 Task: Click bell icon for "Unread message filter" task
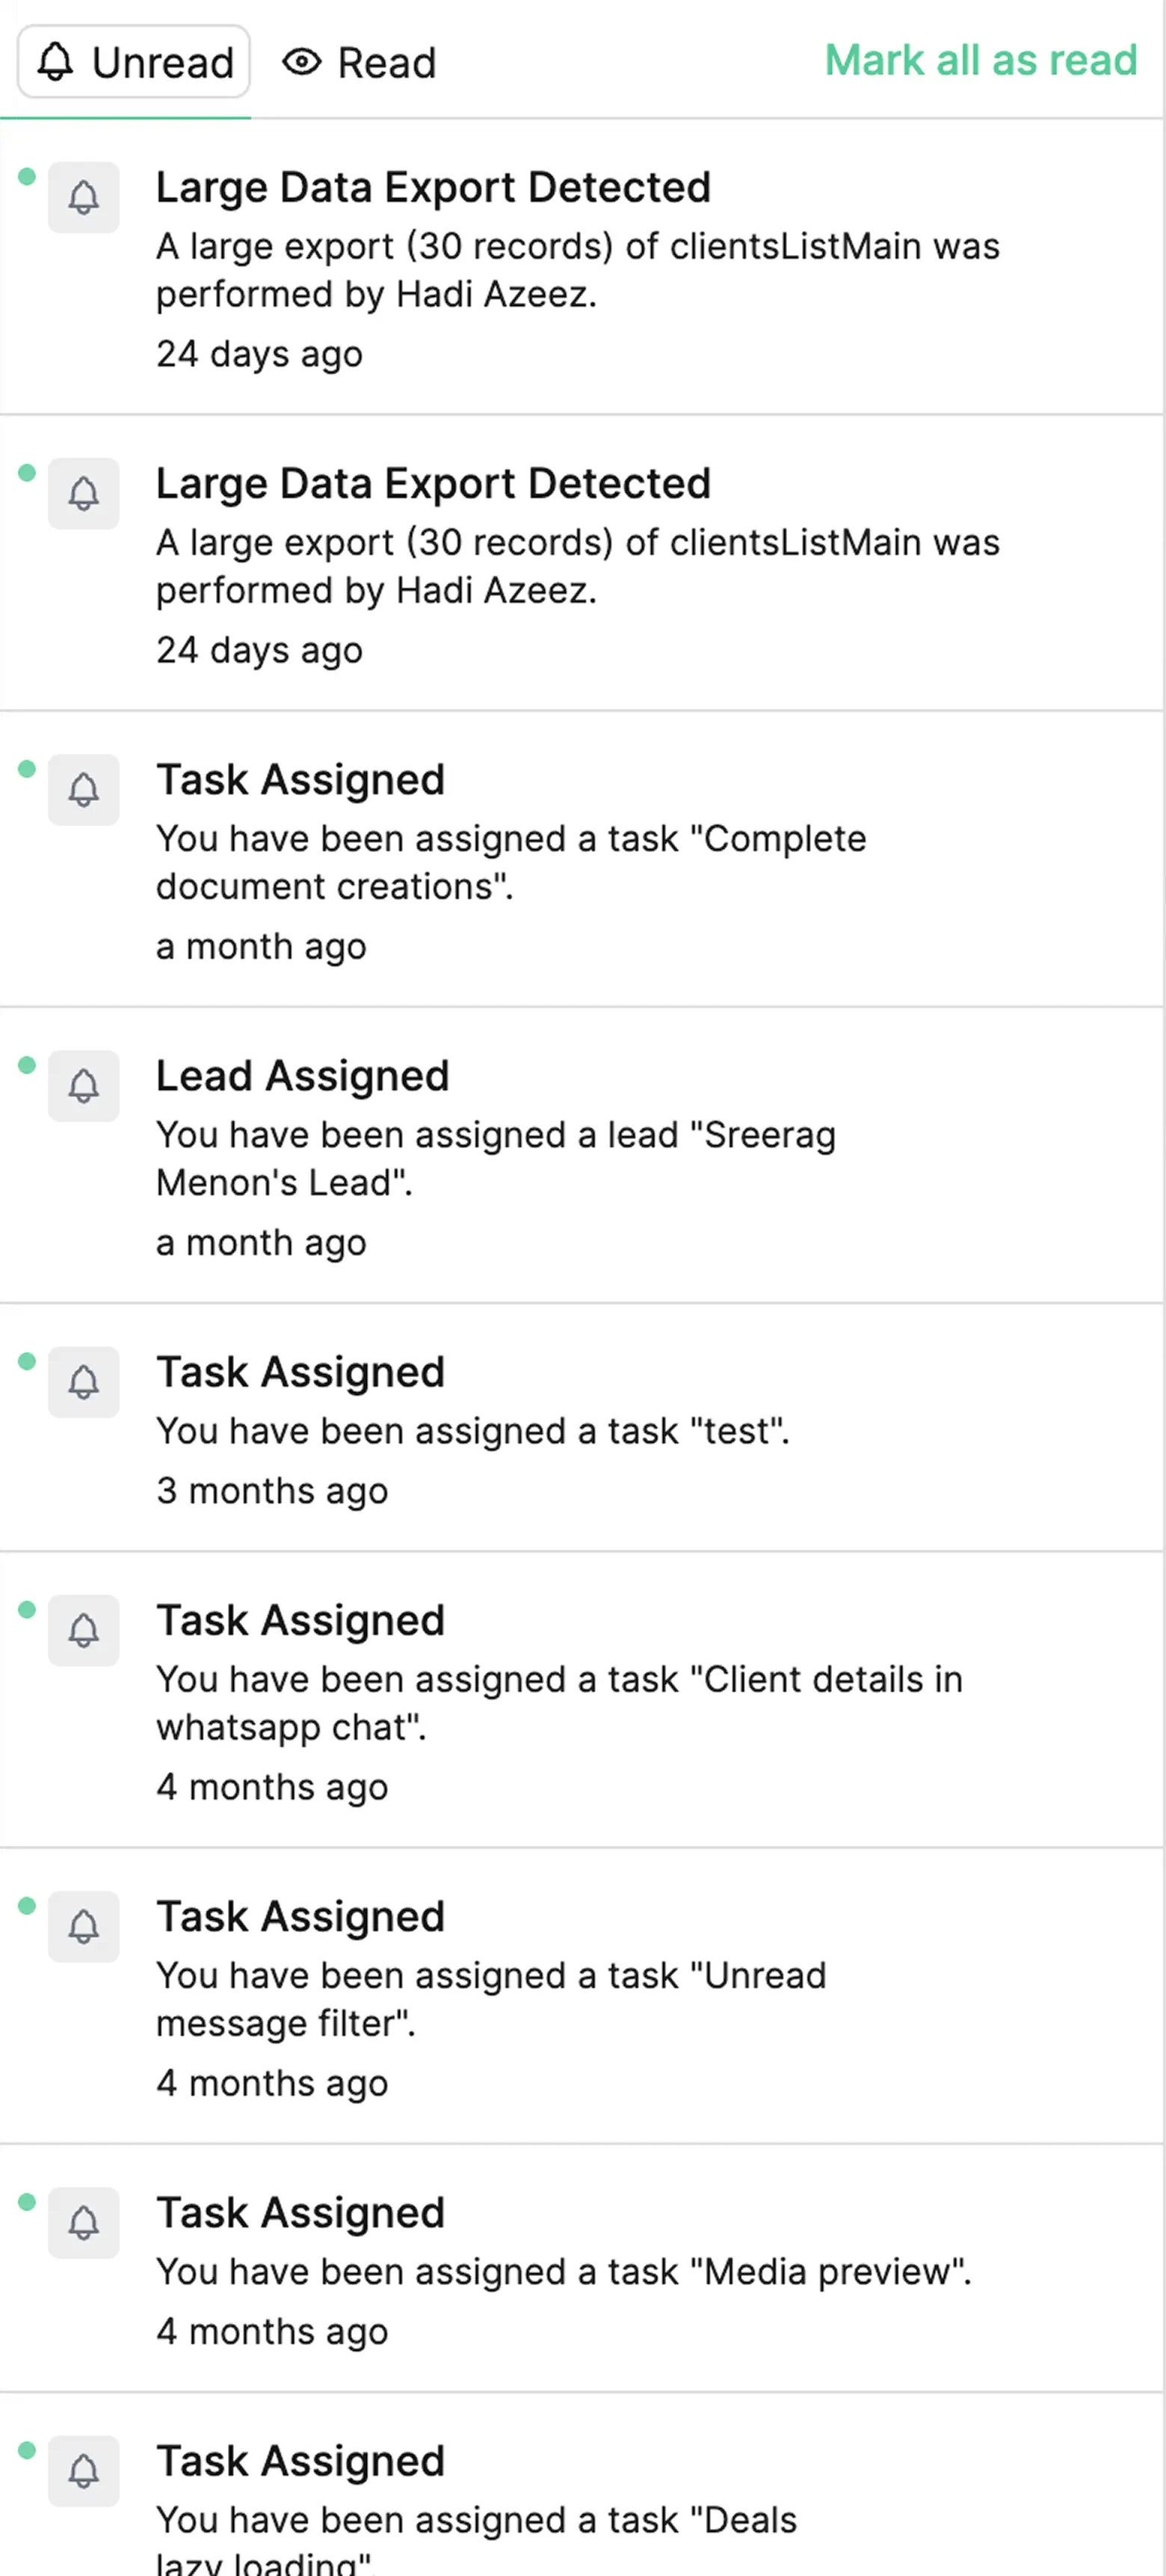(x=84, y=1925)
